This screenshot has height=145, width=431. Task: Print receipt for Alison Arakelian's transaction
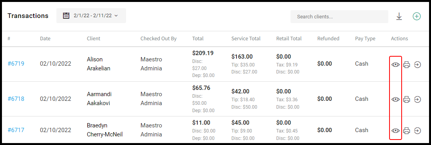point(407,65)
